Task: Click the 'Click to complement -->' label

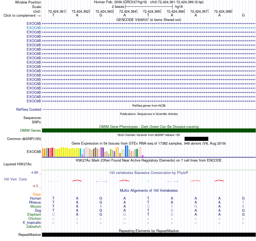Action: click(22, 16)
